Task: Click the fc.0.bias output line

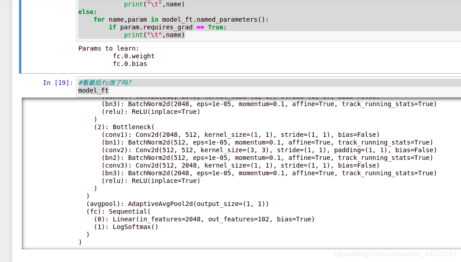Action: [x=130, y=64]
